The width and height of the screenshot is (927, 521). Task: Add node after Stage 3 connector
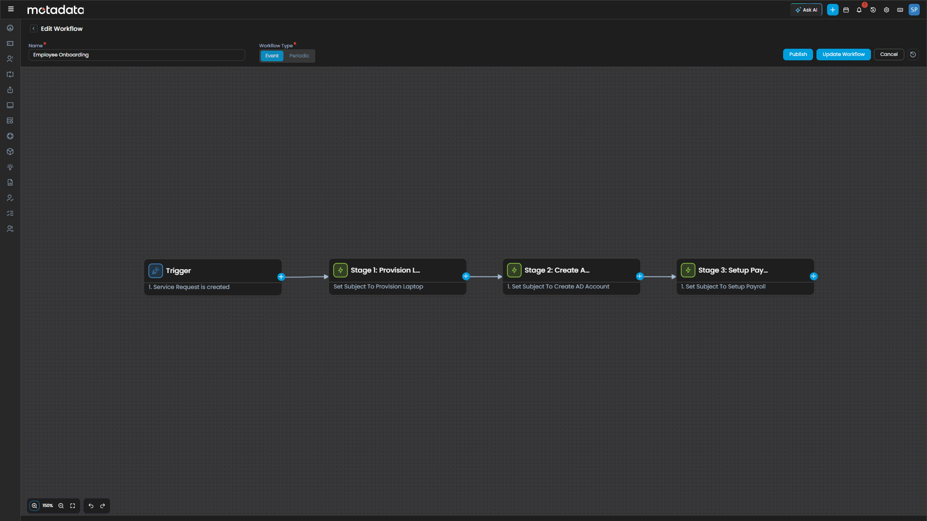(814, 276)
